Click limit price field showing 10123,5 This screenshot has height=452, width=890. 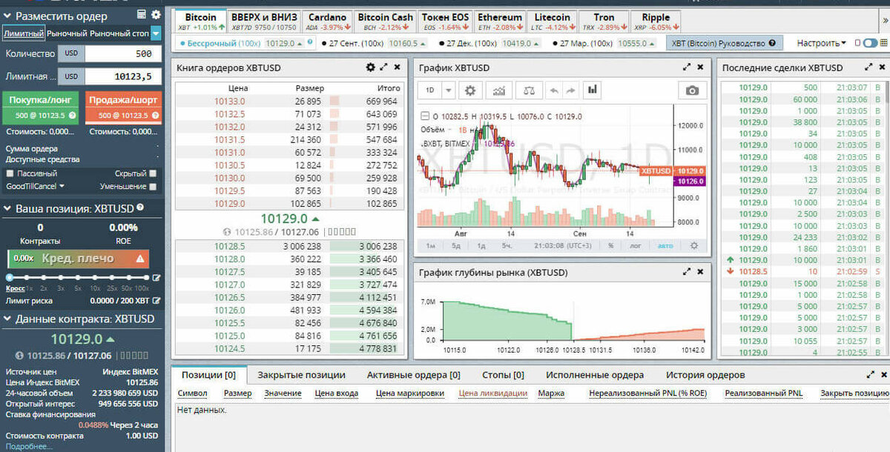[x=122, y=76]
